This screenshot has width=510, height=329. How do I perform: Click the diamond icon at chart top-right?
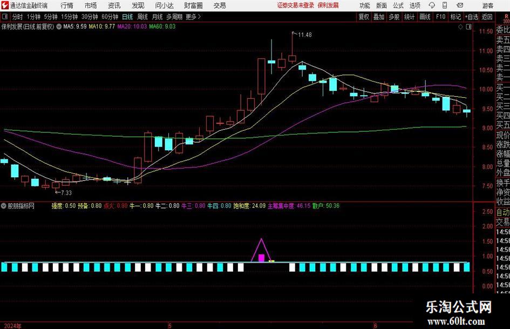click(460, 27)
